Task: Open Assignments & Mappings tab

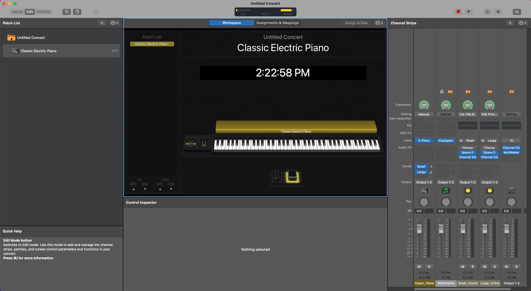Action: (x=277, y=23)
